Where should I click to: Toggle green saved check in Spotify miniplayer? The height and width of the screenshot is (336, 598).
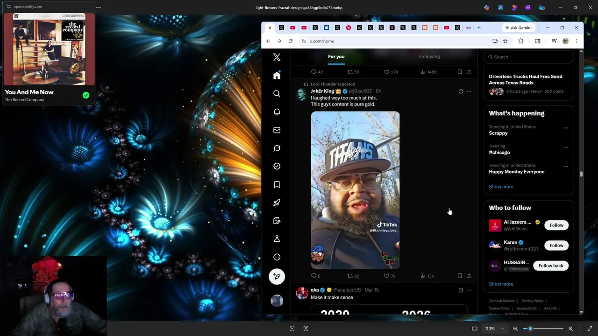[x=86, y=95]
